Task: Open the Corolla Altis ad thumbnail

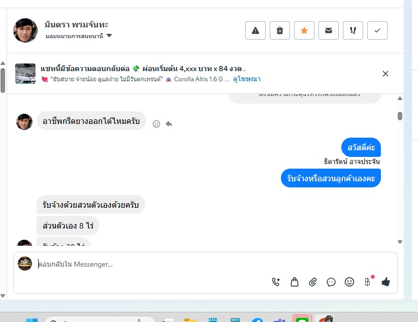Action: click(x=25, y=74)
